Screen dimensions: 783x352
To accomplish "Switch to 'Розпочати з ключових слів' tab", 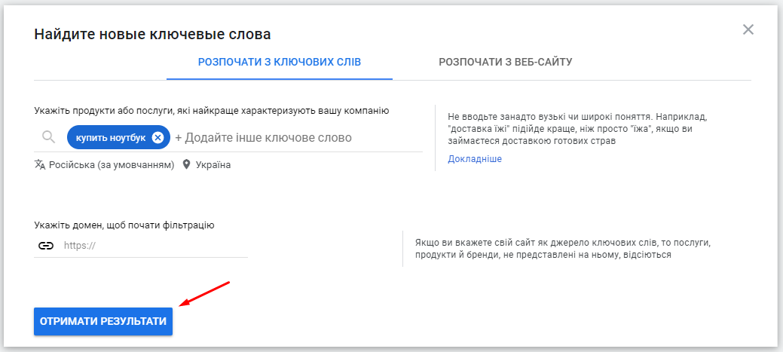I will pos(279,62).
